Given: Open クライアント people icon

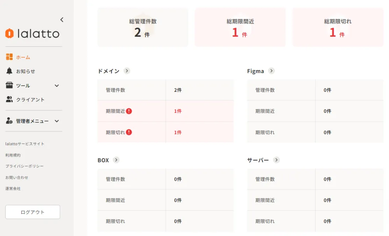Looking at the screenshot, I should tap(9, 100).
